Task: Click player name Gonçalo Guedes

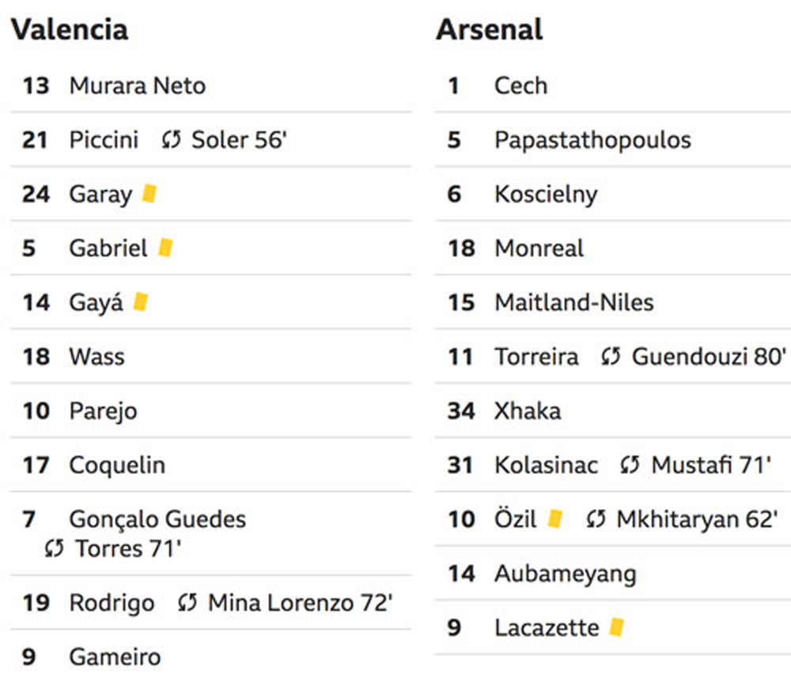Action: [157, 519]
